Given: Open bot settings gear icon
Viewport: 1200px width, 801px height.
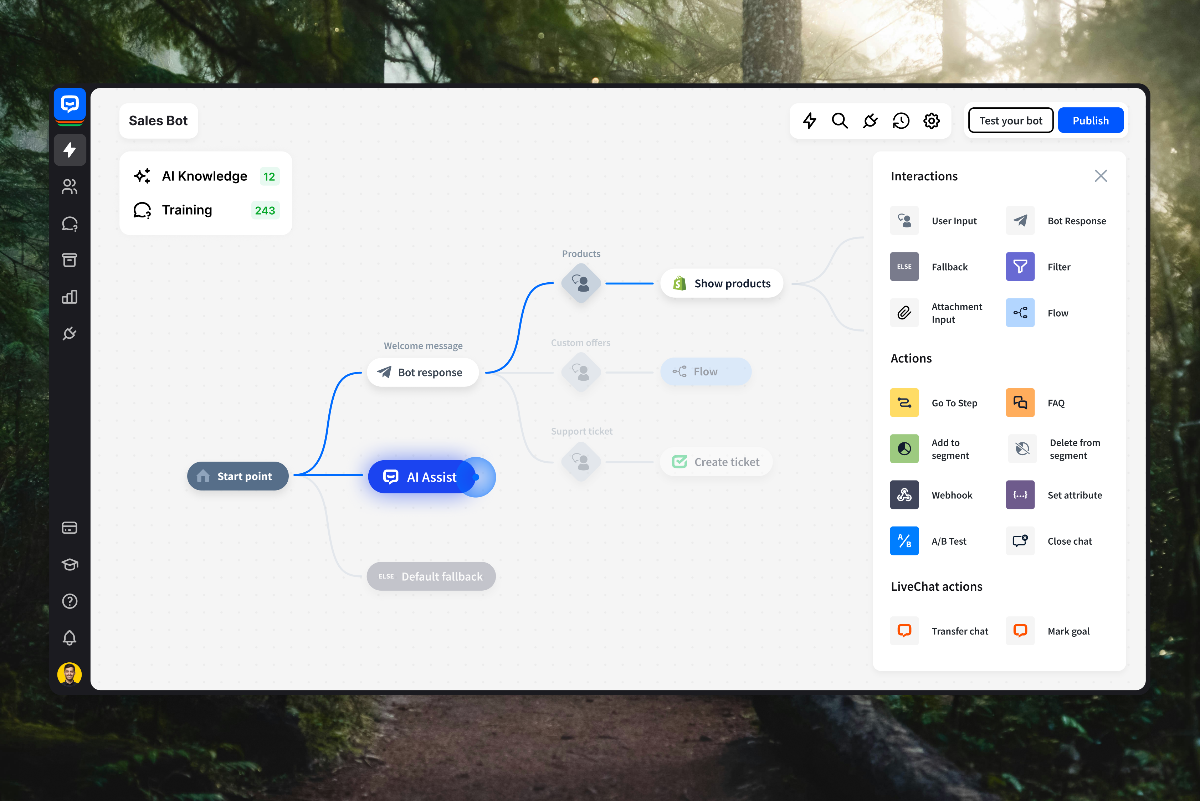Looking at the screenshot, I should [931, 121].
